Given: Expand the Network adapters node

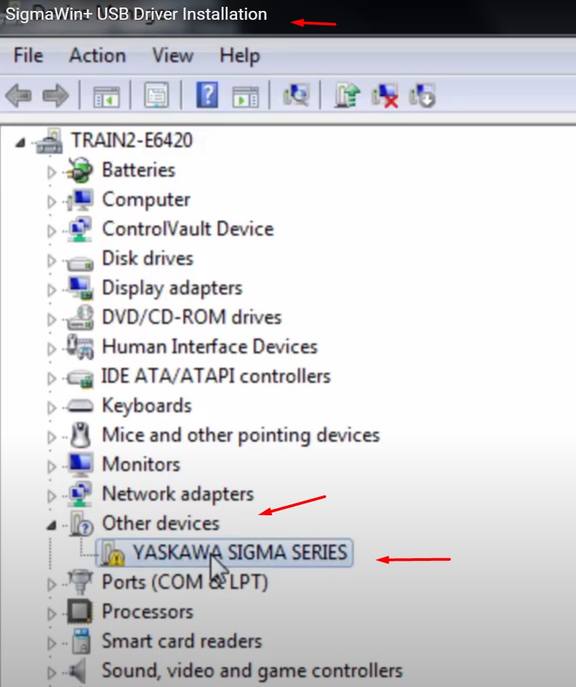Looking at the screenshot, I should coord(52,496).
